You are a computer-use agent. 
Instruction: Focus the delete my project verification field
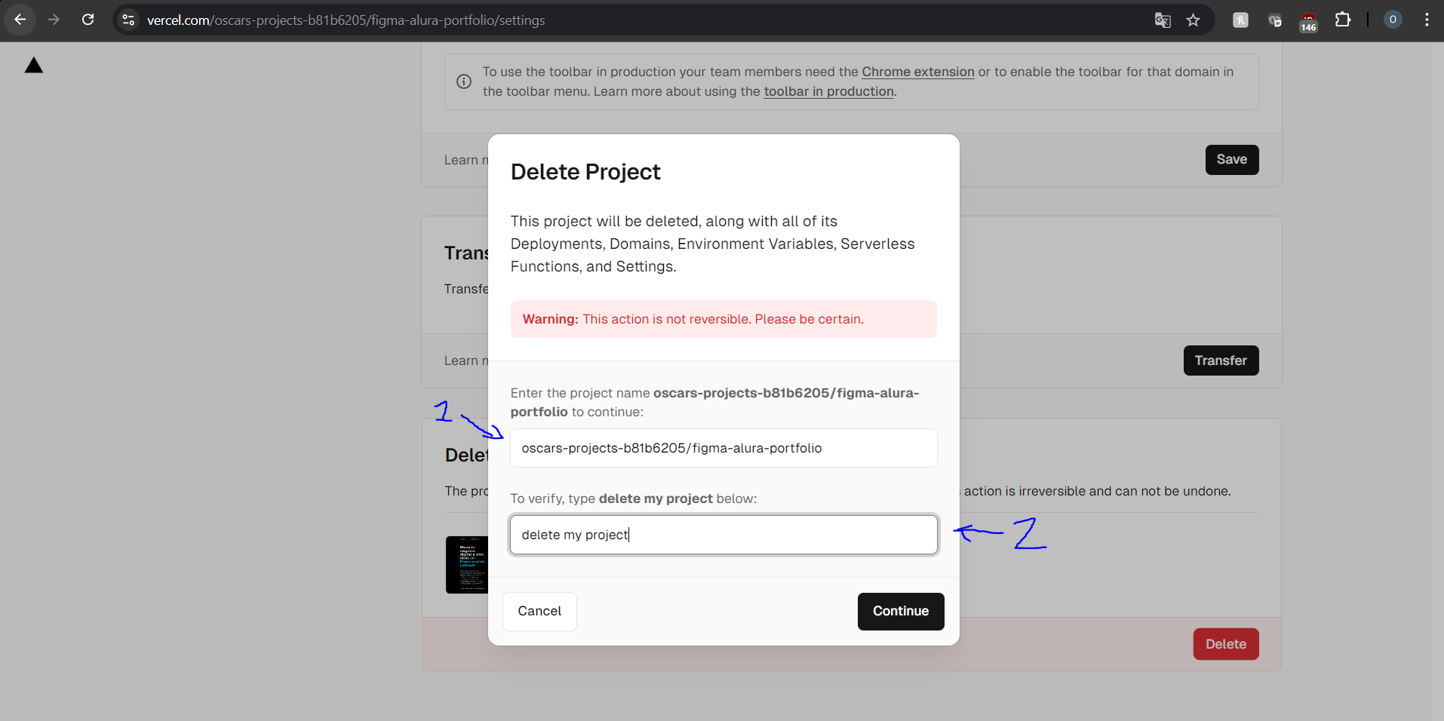(x=724, y=535)
